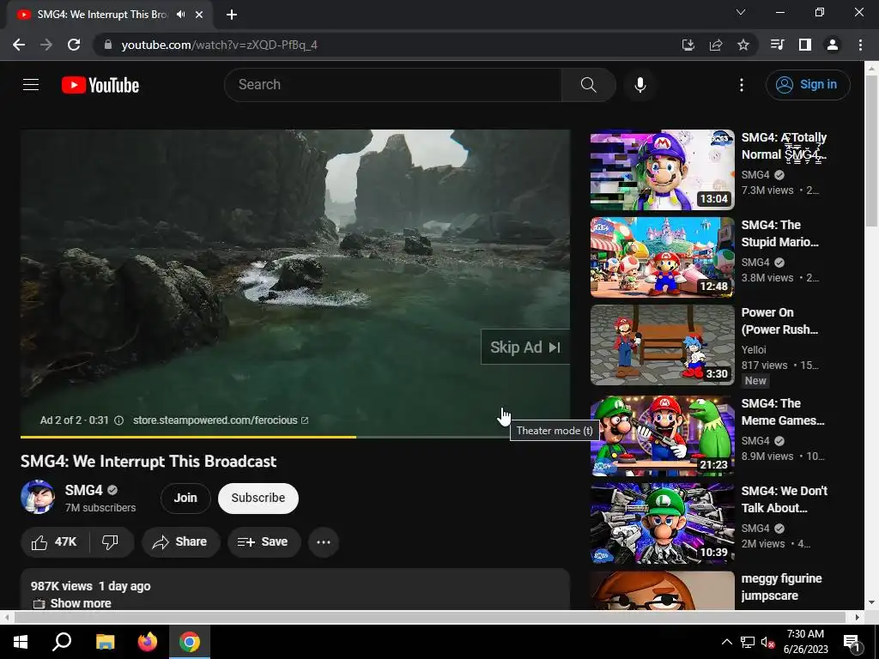Viewport: 879px width, 659px height.
Task: Launch Firefox from taskbar
Action: pyautogui.click(x=148, y=642)
